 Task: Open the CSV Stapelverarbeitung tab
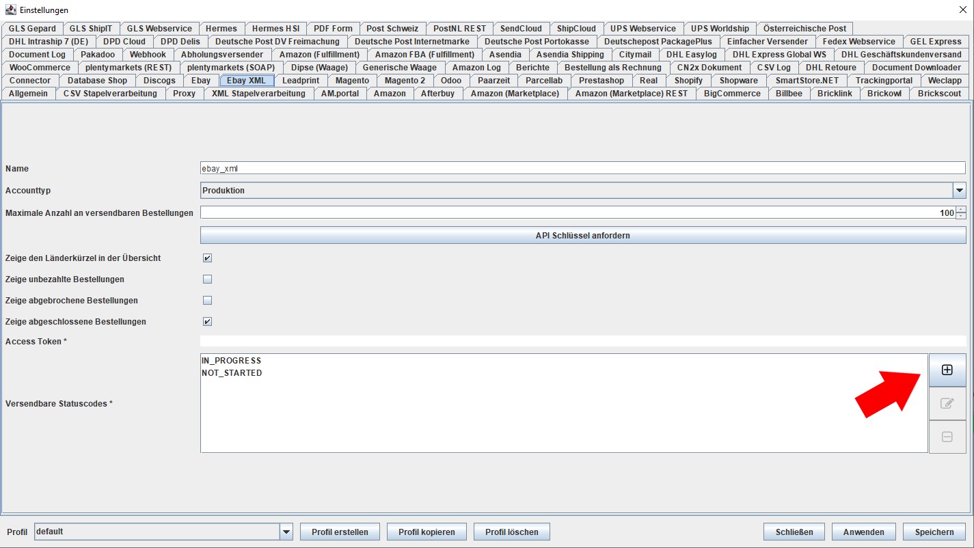tap(110, 94)
